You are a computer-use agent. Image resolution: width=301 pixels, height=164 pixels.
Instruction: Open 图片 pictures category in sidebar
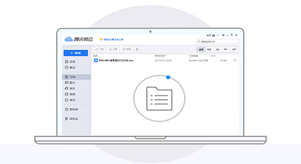pos(70,83)
